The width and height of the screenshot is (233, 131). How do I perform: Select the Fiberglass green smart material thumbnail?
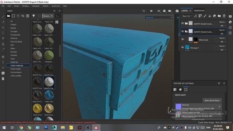tap(49, 55)
